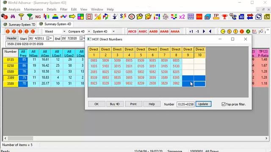Click the green circle A icon
This screenshot has height=152, width=271.
coord(248,32)
